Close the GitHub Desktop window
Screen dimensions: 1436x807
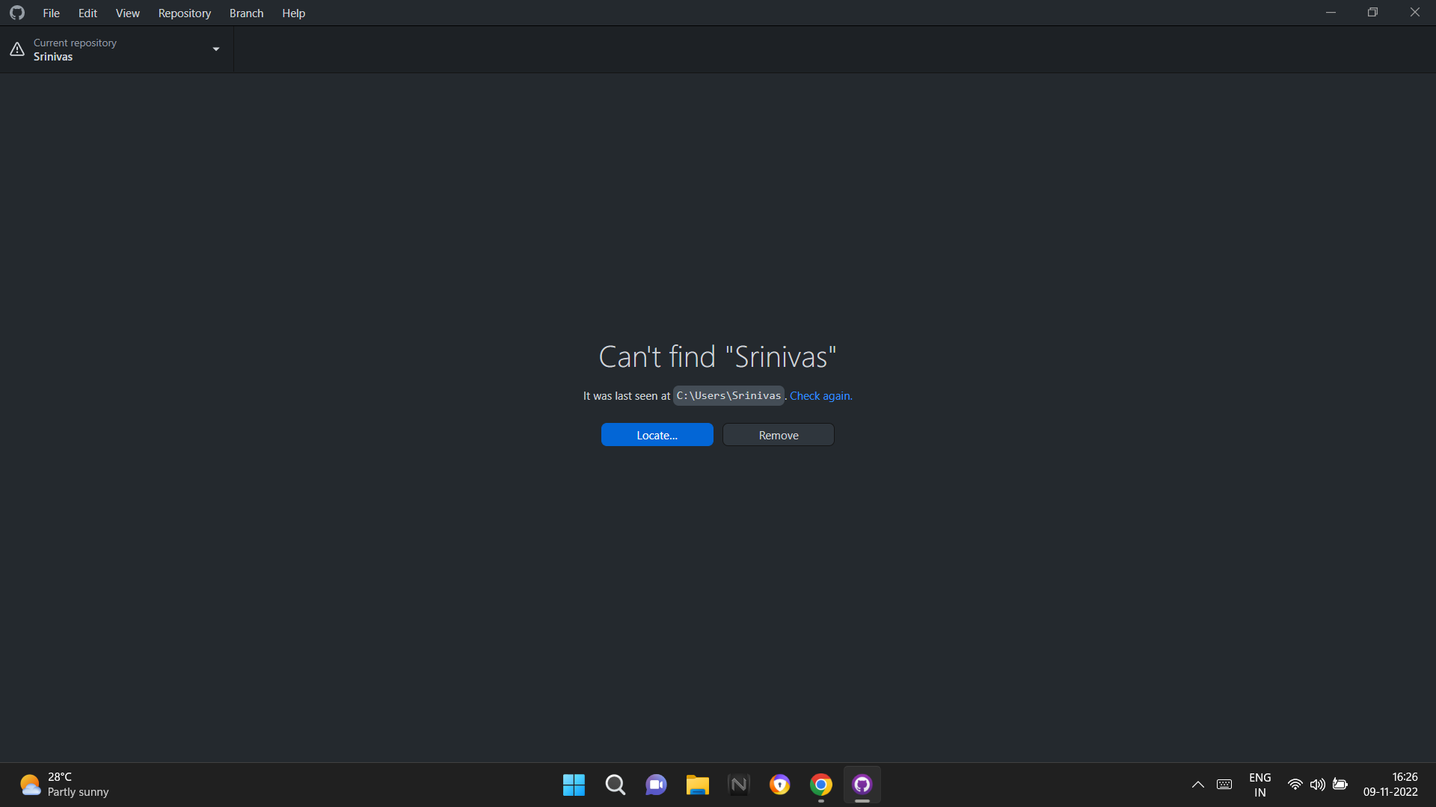[x=1414, y=13]
